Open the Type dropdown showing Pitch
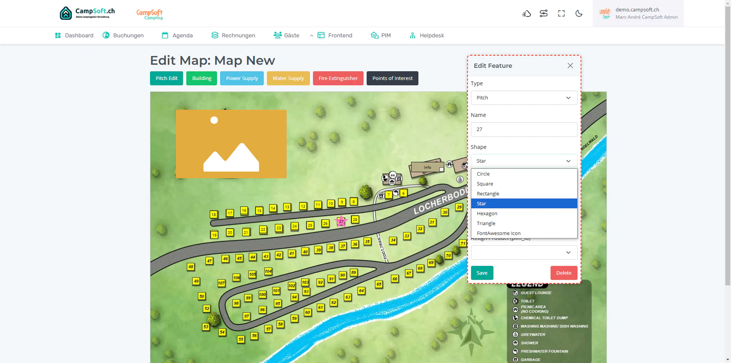Viewport: 731px width, 363px height. pos(524,98)
